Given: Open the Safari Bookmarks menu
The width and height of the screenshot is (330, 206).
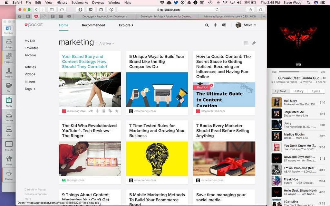Looking at the screenshot, I should click(x=79, y=3).
